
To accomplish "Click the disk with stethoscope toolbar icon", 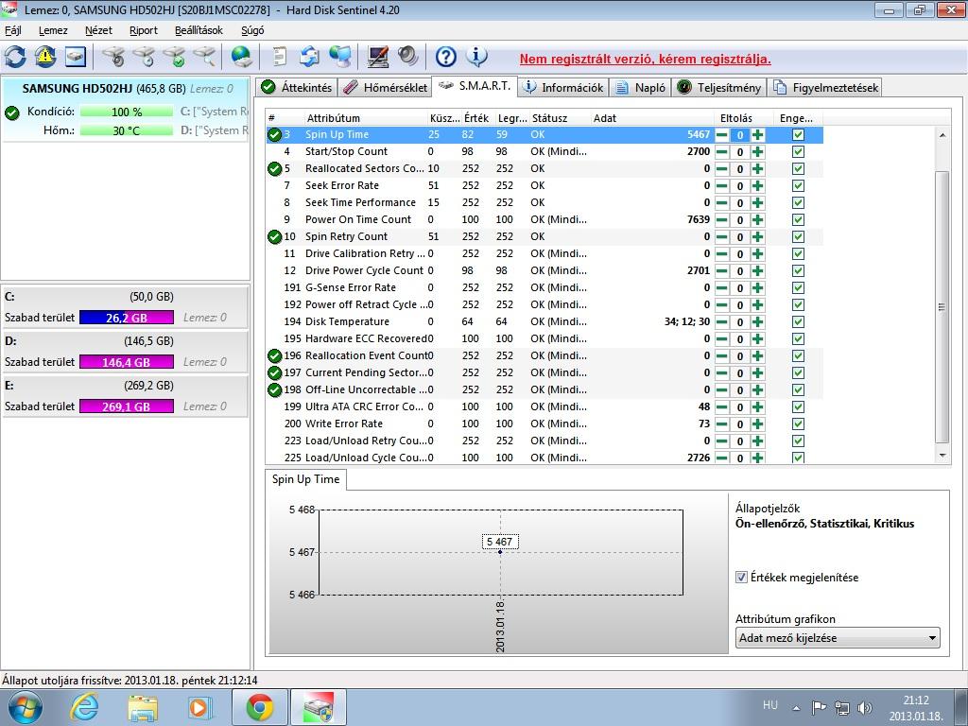I will coord(113,57).
